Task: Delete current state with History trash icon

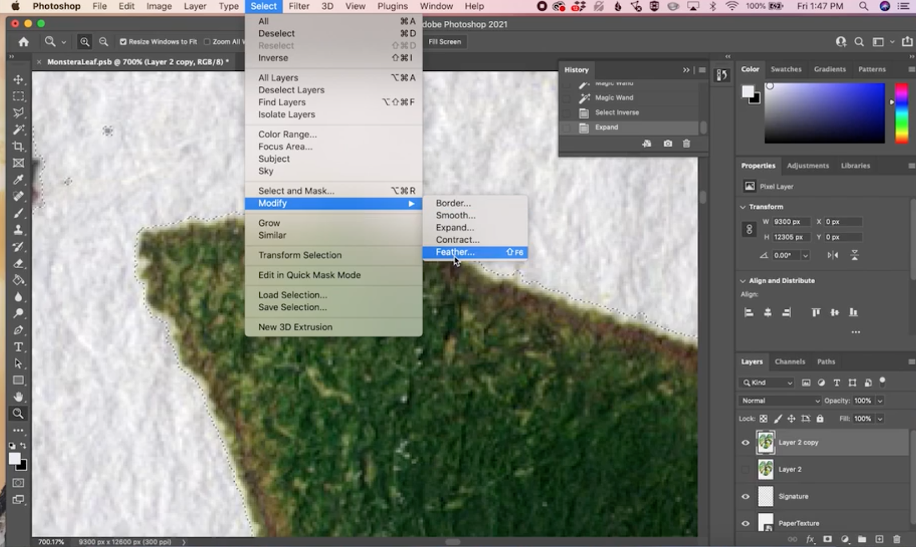Action: click(x=686, y=144)
